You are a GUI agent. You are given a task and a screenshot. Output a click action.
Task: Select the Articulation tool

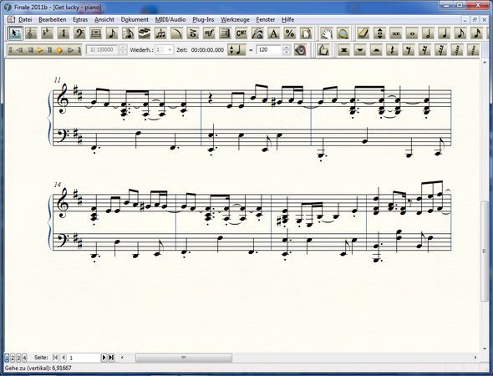click(x=193, y=33)
